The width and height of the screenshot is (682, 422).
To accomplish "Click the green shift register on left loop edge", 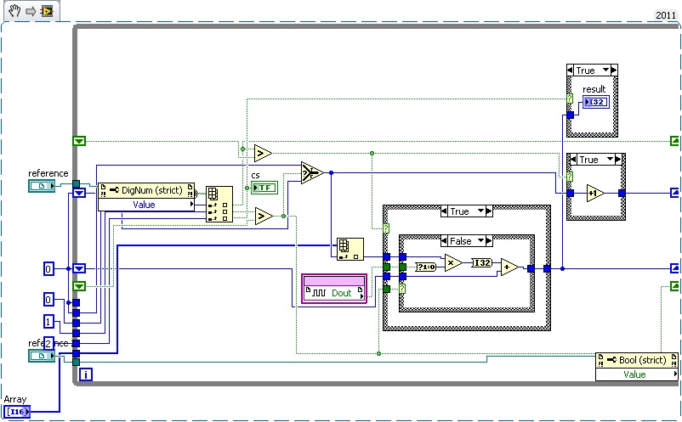I will 79,140.
